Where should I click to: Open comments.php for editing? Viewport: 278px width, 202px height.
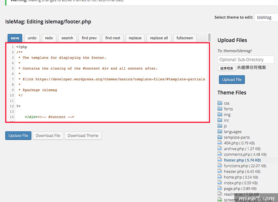(245, 154)
